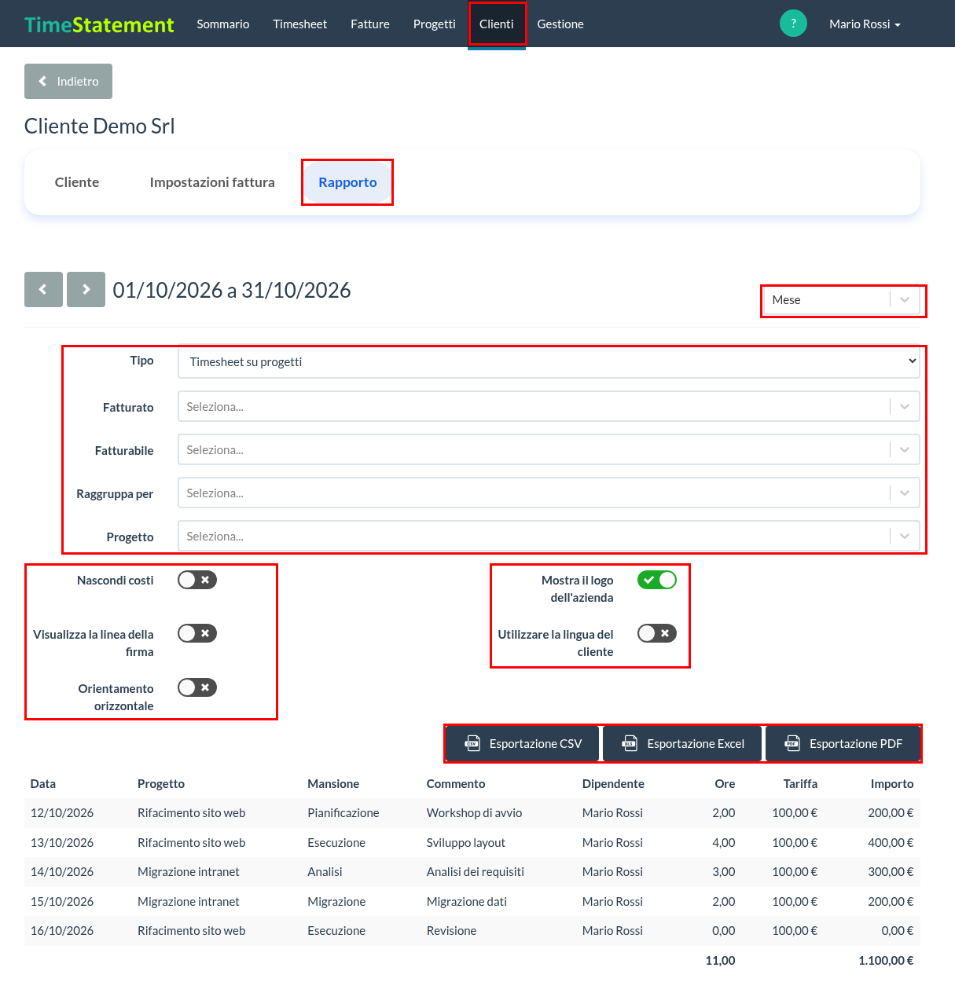Click Esportazione CSV button
The image size is (955, 993).
pyautogui.click(x=523, y=744)
